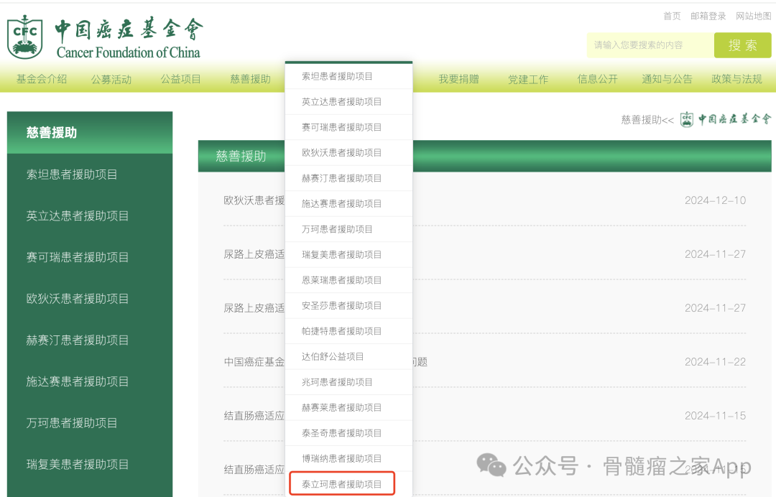The image size is (776, 497).
Task: Select 恩莱瑞患者援助项目 in the dropdown menu
Action: [x=349, y=280]
